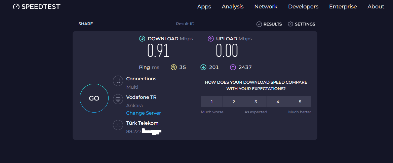Open SETTINGS
393x163 pixels.
302,24
